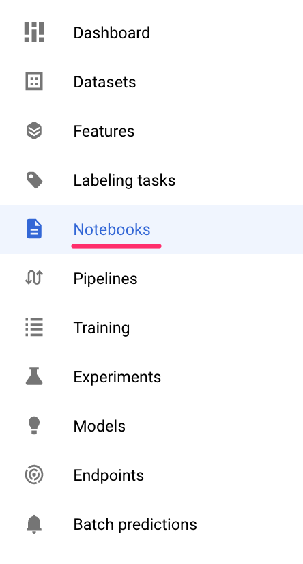Image resolution: width=303 pixels, height=564 pixels.
Task: Open the Features menu entry
Action: click(151, 130)
